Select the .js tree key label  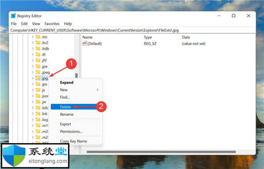[x=43, y=90]
